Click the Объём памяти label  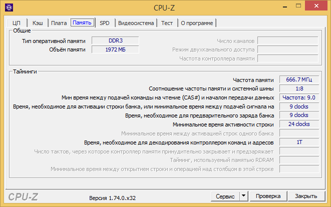tap(67, 49)
